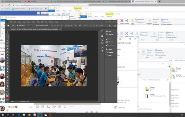Toggle the Auto-Select checkbox
This screenshot has width=185, height=117.
pyautogui.click(x=18, y=26)
